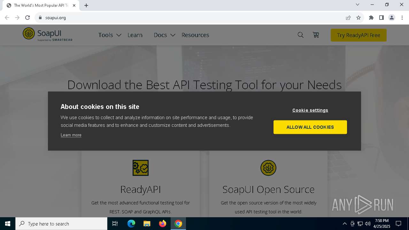Open Cookie settings link

pos(310,110)
